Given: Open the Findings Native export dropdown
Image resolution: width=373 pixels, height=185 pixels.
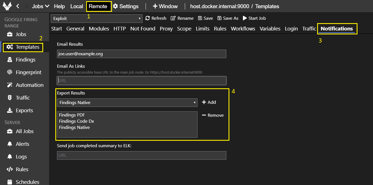Looking at the screenshot, I should [127, 103].
